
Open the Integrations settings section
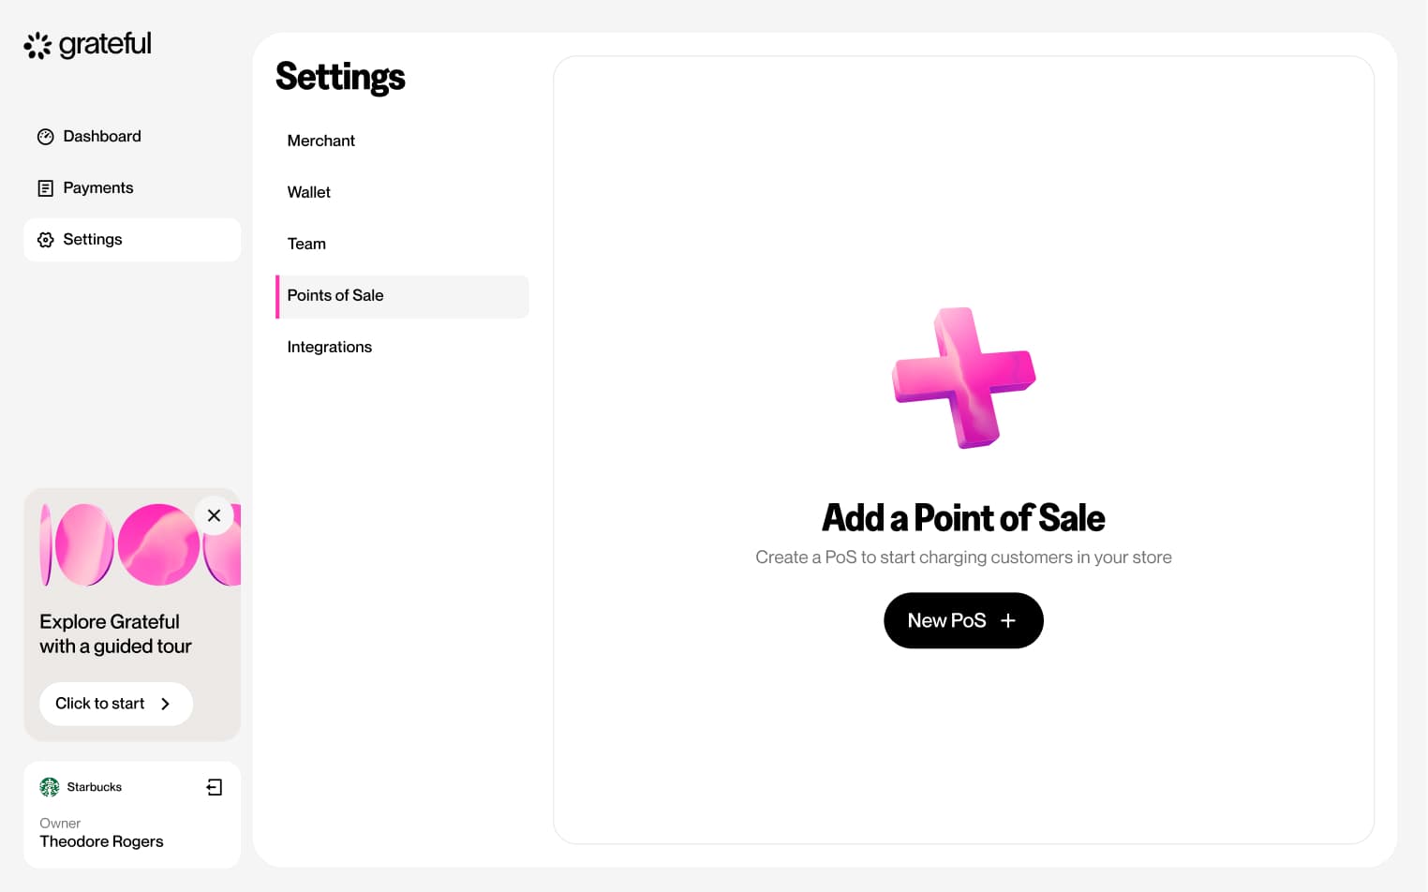coord(330,347)
